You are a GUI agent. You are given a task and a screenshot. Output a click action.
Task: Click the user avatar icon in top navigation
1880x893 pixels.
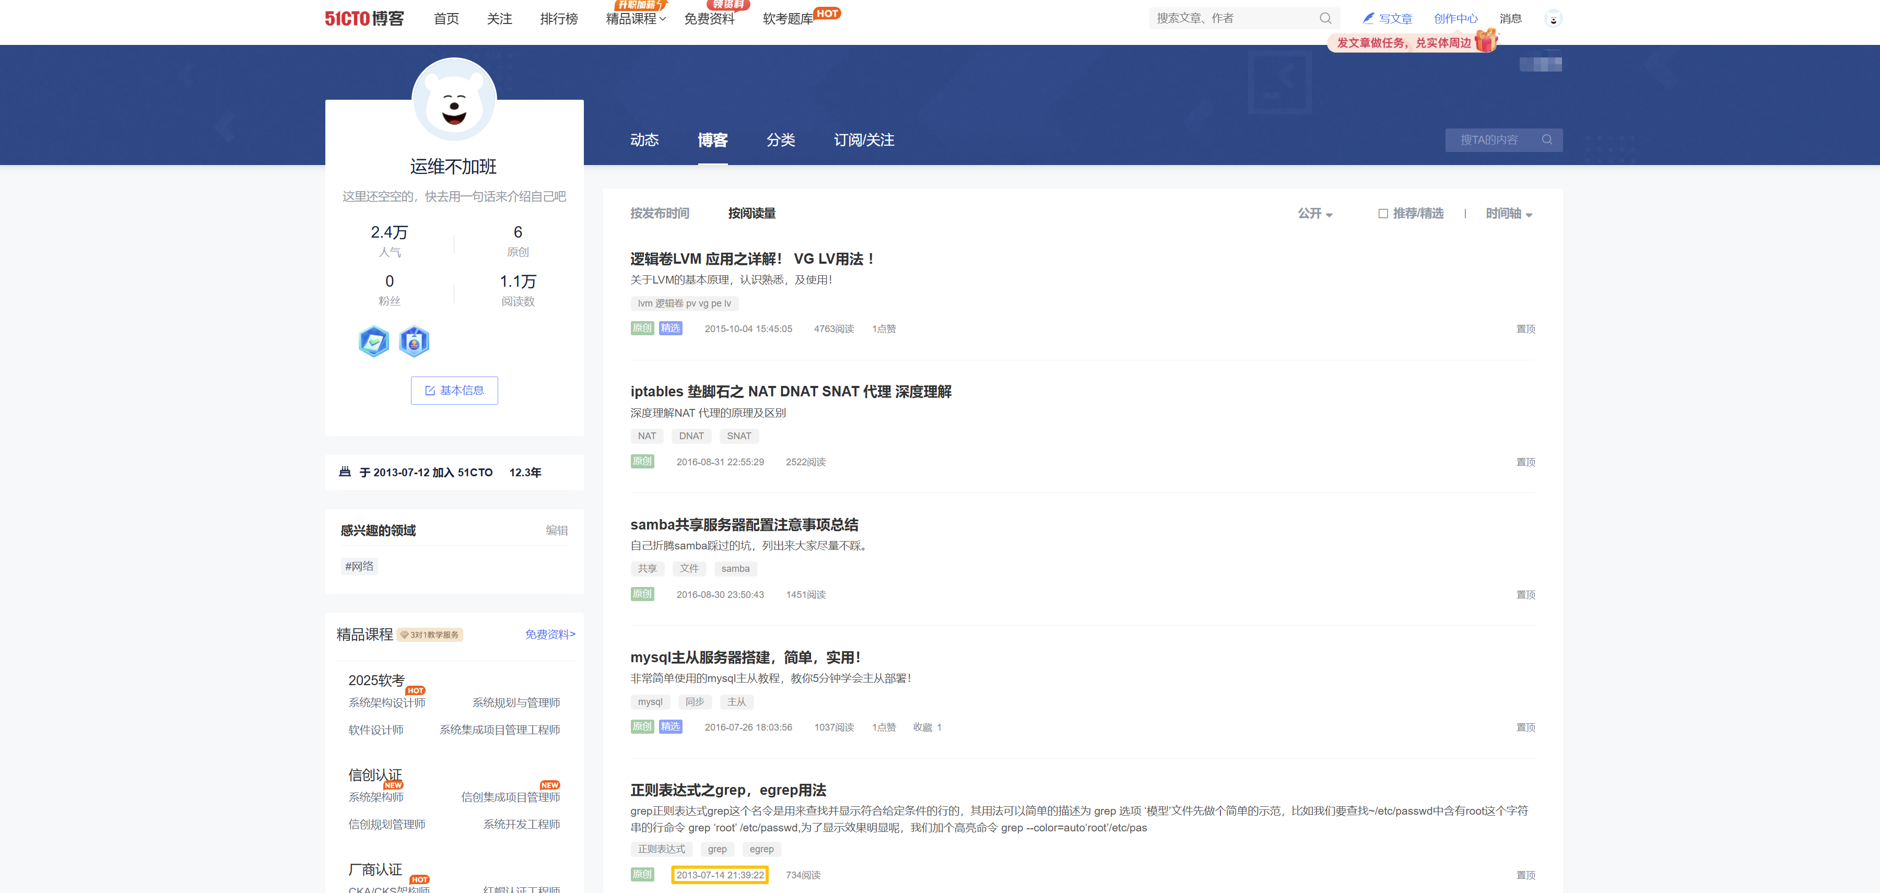click(1553, 19)
